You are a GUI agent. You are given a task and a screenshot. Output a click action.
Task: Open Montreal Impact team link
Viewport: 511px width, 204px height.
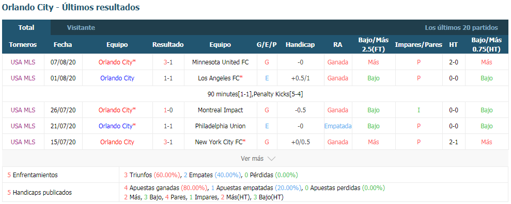click(220, 110)
